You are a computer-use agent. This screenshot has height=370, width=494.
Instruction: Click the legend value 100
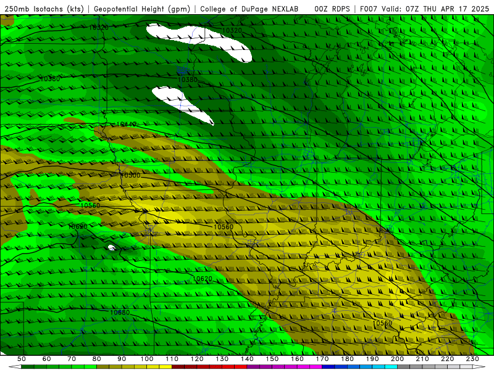(x=147, y=359)
